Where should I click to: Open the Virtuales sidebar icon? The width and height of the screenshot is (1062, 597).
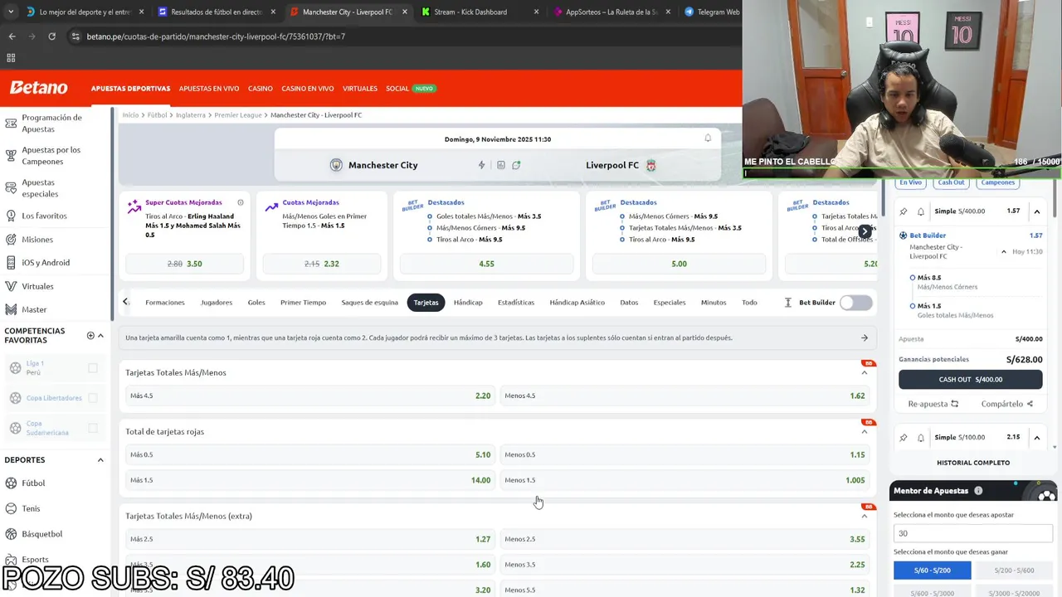pos(11,286)
